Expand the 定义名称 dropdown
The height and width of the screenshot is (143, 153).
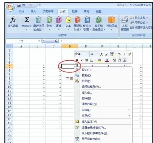[147, 18]
